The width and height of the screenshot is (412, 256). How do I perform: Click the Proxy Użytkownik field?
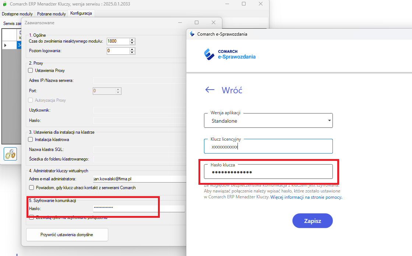[x=140, y=110]
